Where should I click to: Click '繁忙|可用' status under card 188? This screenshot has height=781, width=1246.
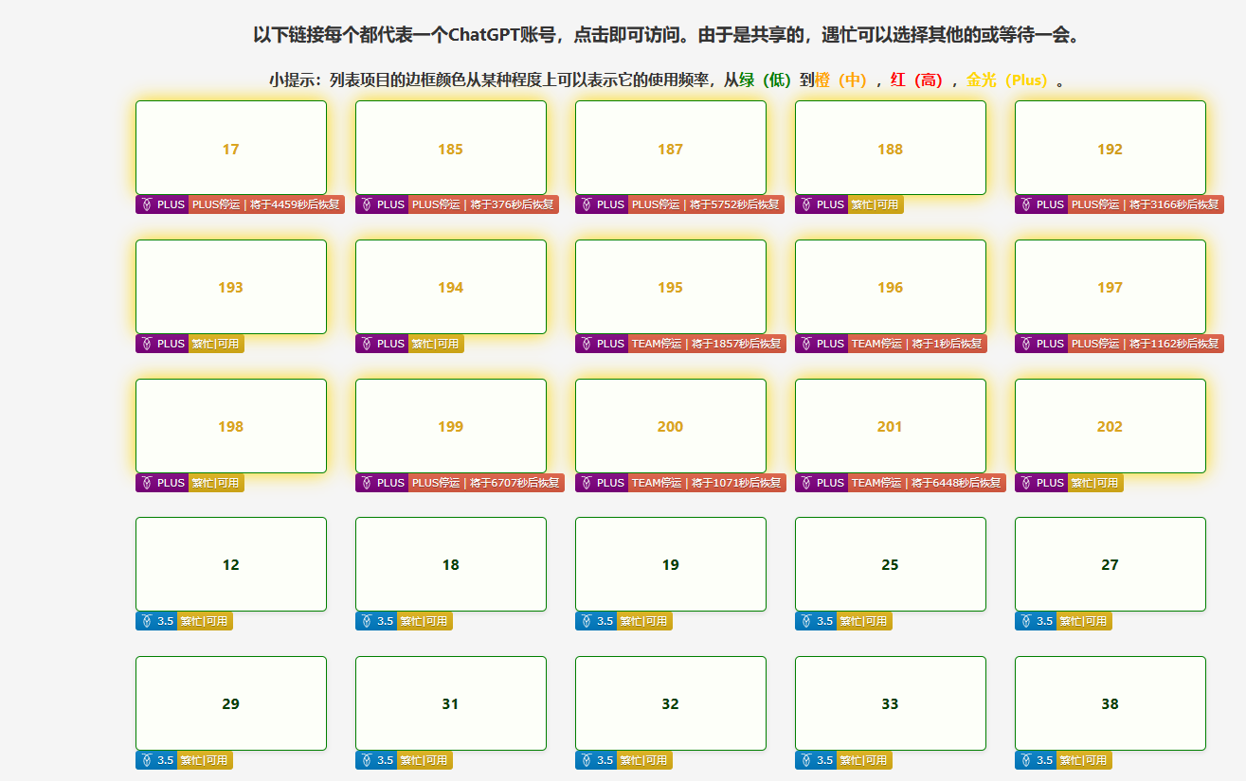click(876, 204)
